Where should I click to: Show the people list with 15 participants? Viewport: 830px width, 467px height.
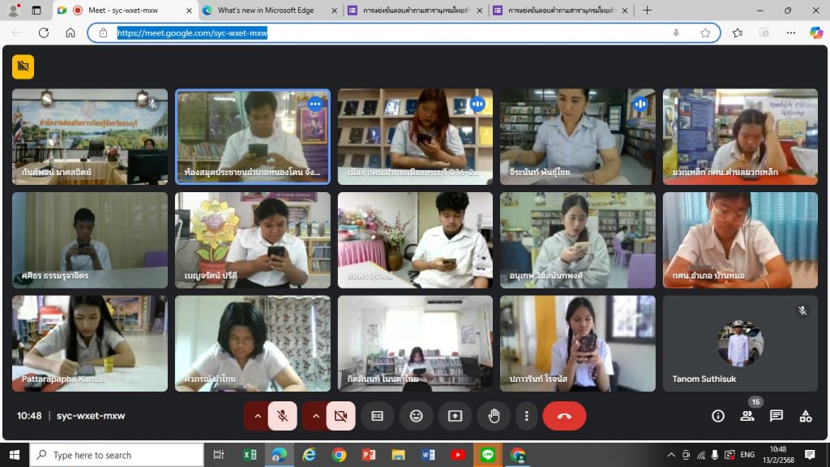[747, 416]
